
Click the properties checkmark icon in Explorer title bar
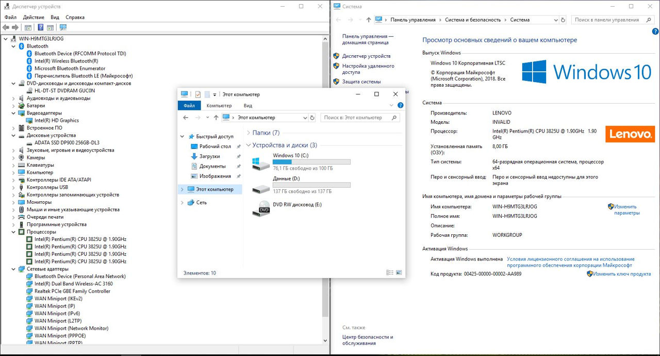[x=198, y=94]
